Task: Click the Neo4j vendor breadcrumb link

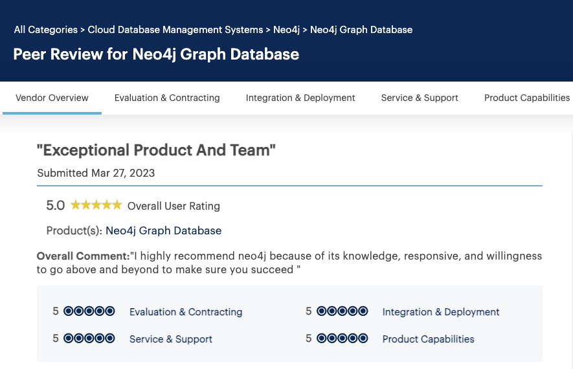Action: click(x=286, y=30)
